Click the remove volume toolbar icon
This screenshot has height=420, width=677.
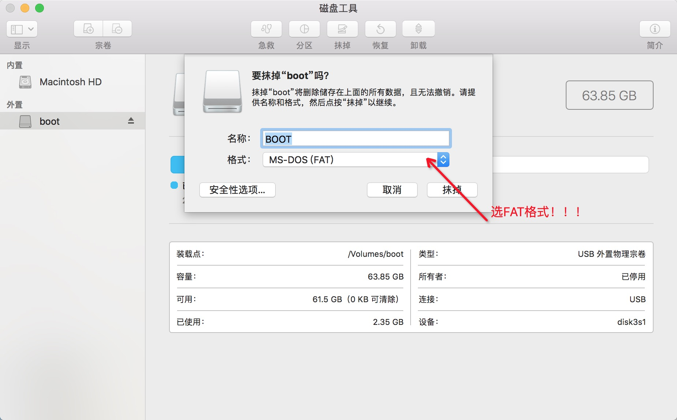click(117, 29)
